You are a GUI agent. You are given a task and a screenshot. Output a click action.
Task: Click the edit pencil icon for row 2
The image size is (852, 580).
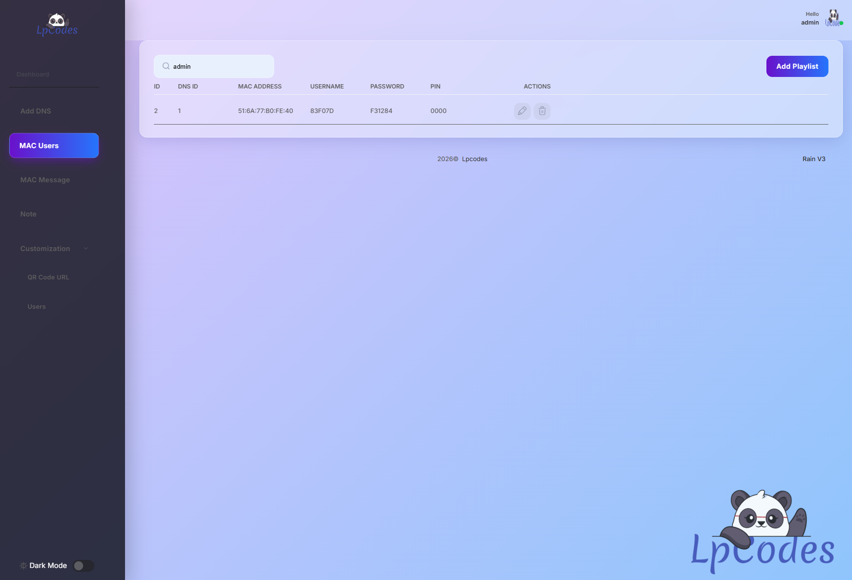coord(522,111)
